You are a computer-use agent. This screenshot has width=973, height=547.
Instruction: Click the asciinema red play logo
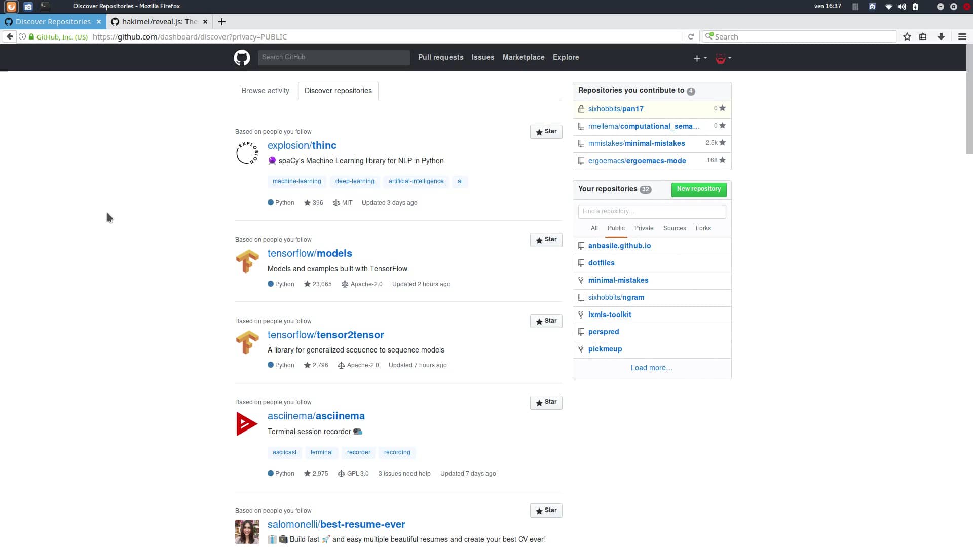tap(246, 423)
